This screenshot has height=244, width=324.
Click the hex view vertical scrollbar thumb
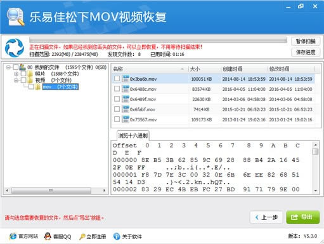(315, 151)
